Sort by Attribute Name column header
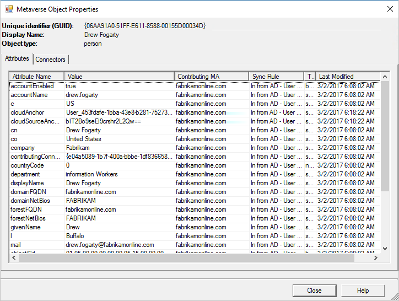 37,77
